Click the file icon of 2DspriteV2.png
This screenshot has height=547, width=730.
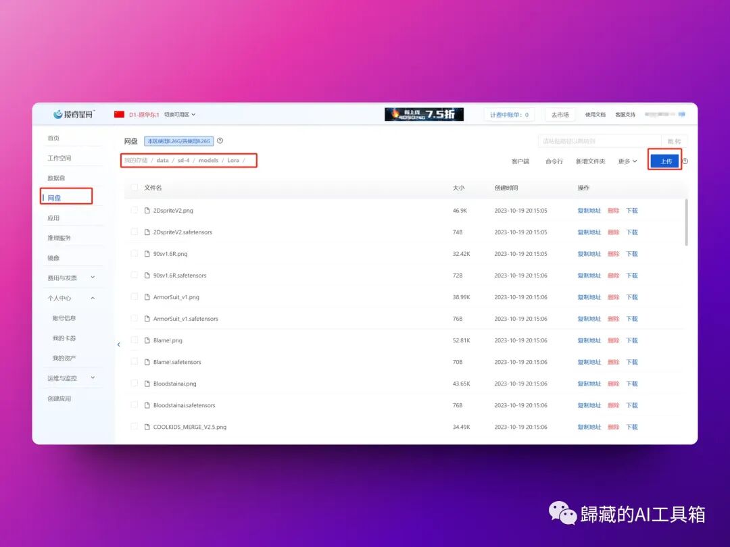147,210
